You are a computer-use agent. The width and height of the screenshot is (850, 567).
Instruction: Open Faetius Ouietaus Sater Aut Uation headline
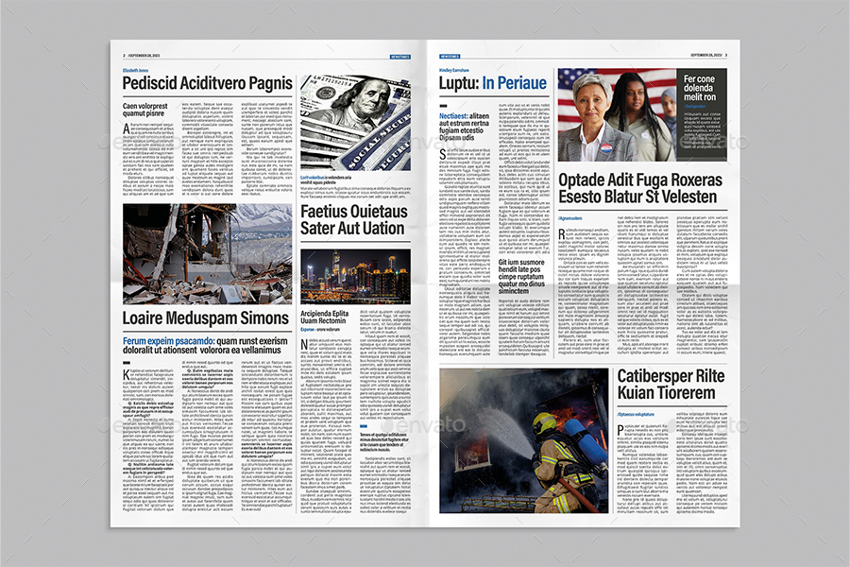coord(354,219)
